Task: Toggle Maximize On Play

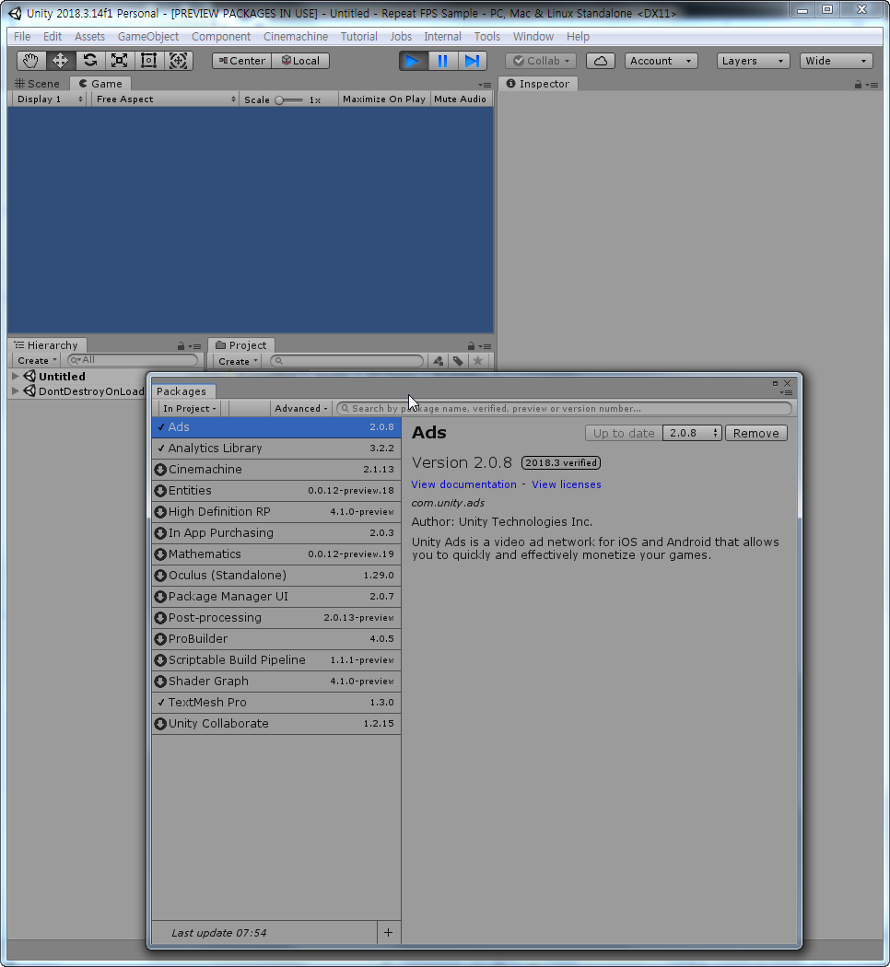Action: (x=383, y=99)
